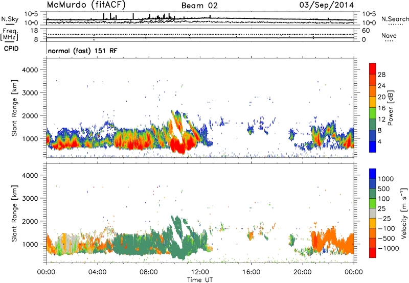Viewport: 409px width, 283px height.
Task: Click the '3000' tick on the velocity plot
Action: coord(30,198)
